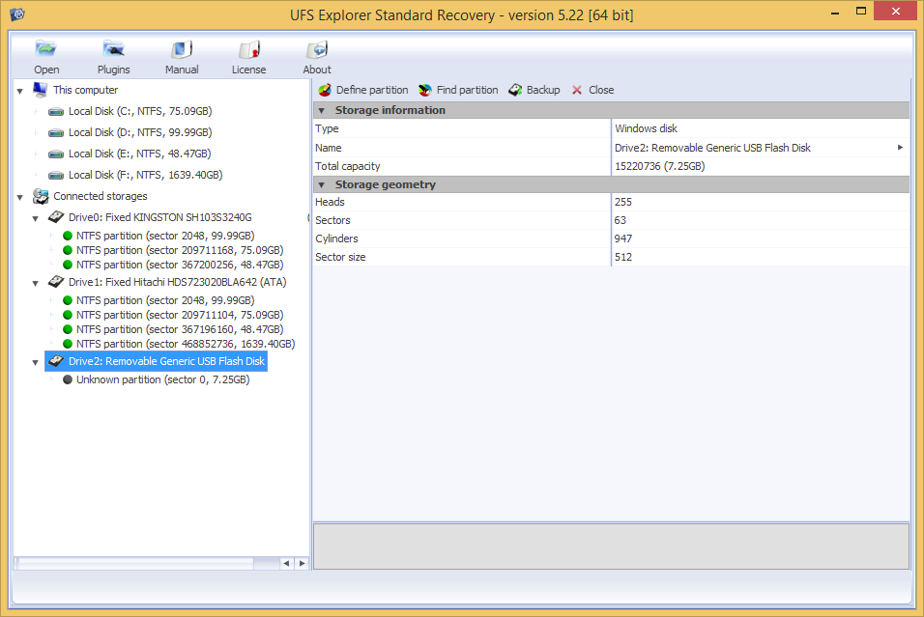Select Unknown partition (sector 0, 7.25GB)
This screenshot has width=924, height=617.
point(162,379)
